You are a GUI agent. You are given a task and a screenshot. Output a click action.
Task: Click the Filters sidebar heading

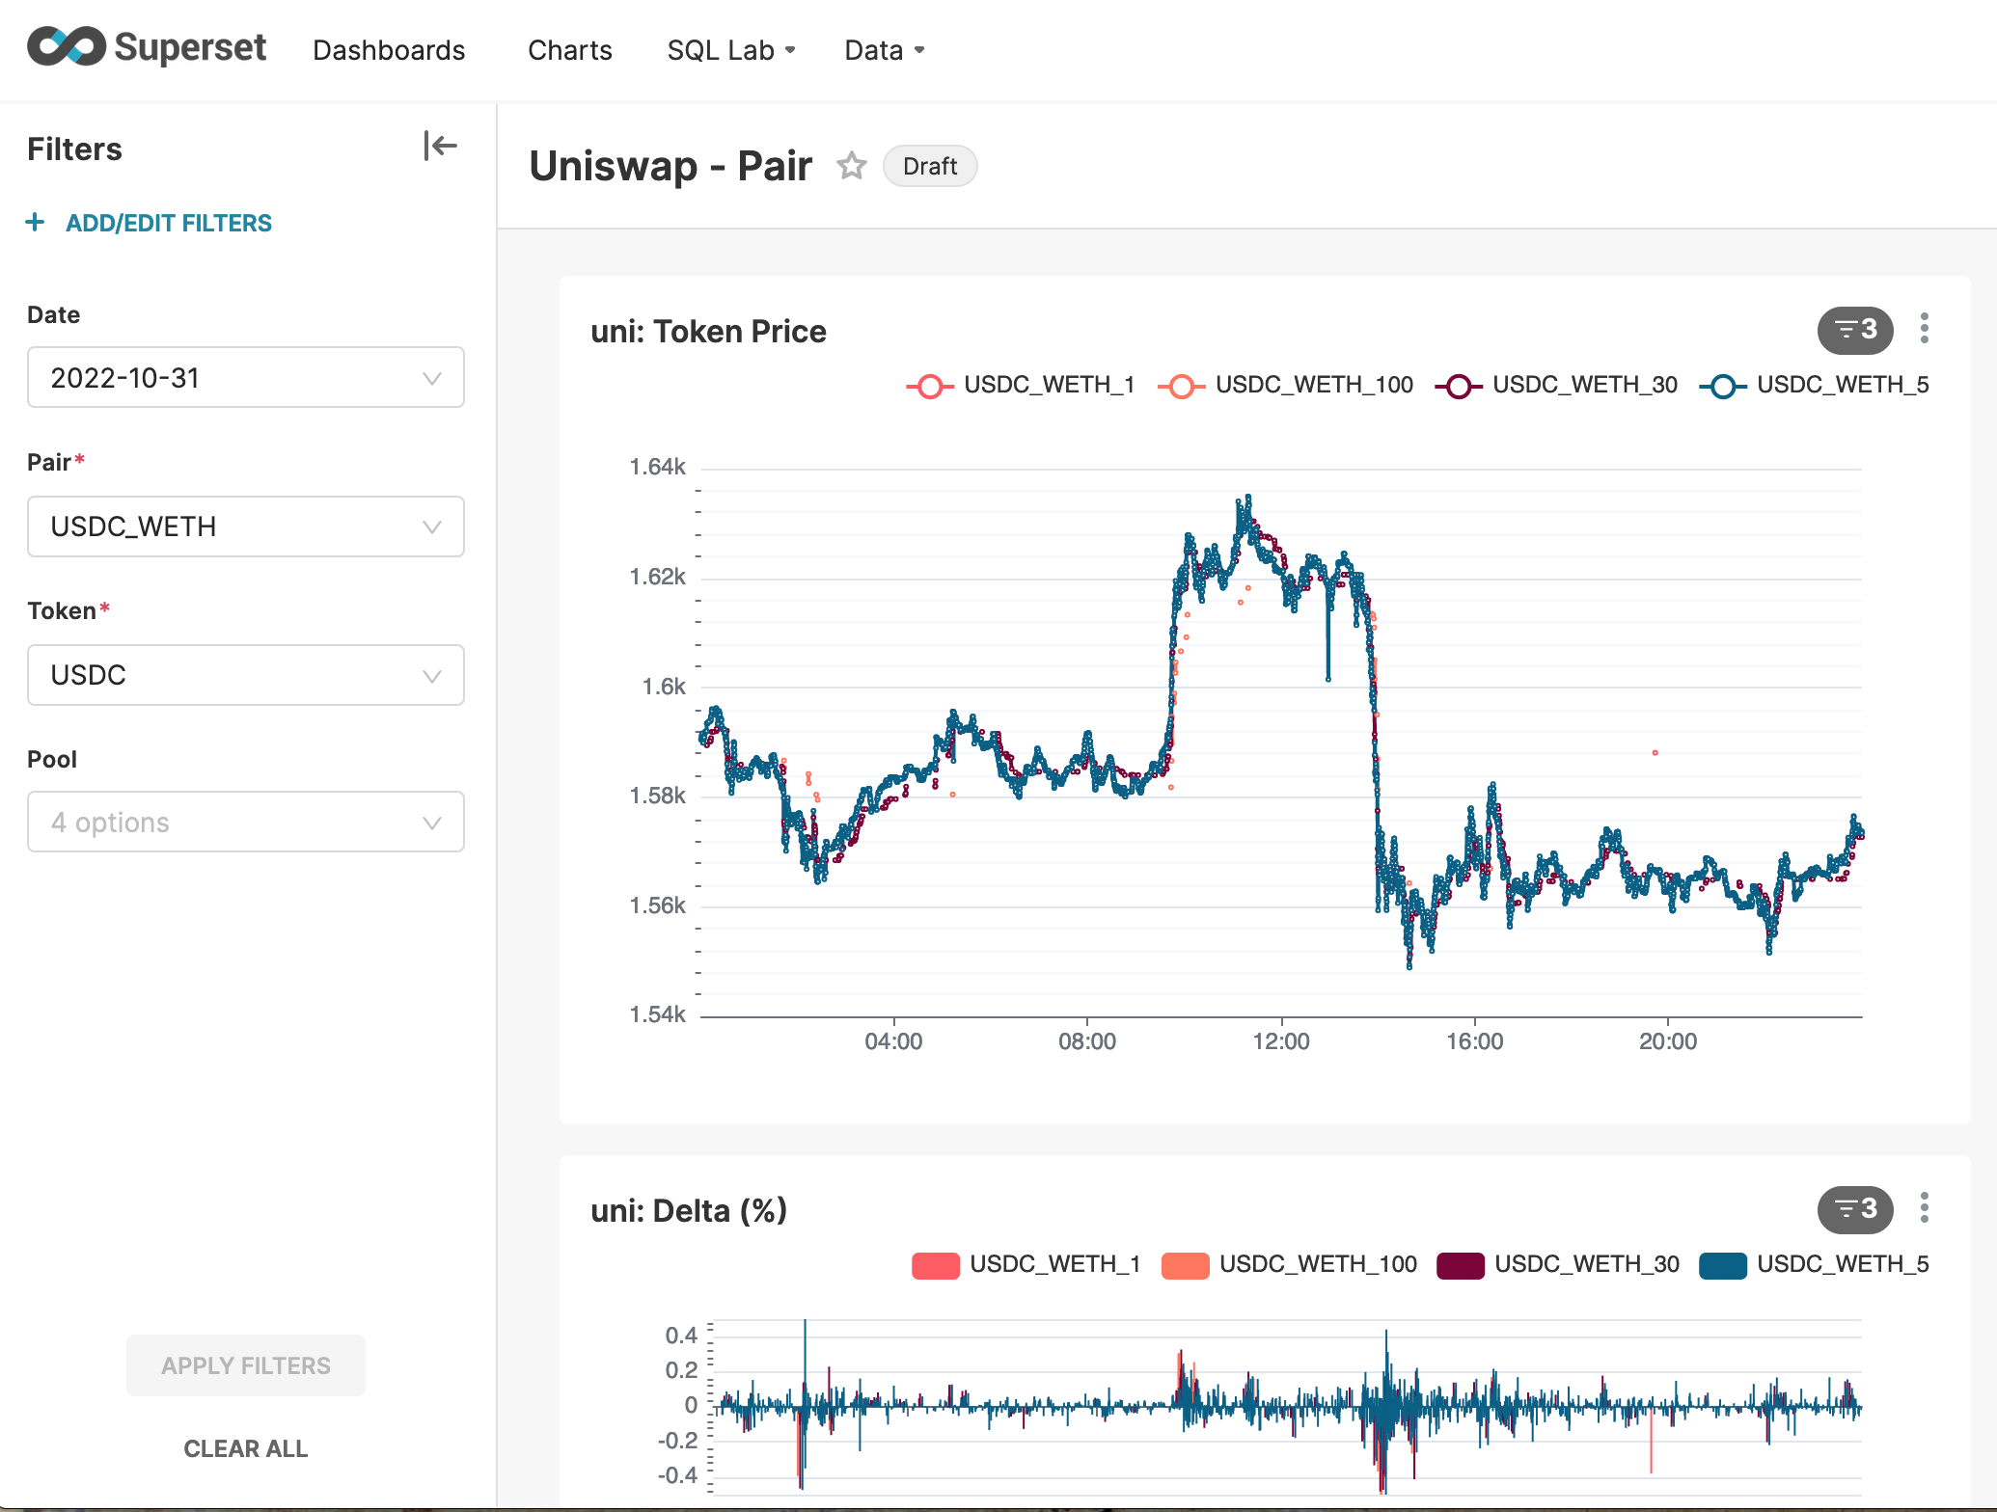[74, 149]
